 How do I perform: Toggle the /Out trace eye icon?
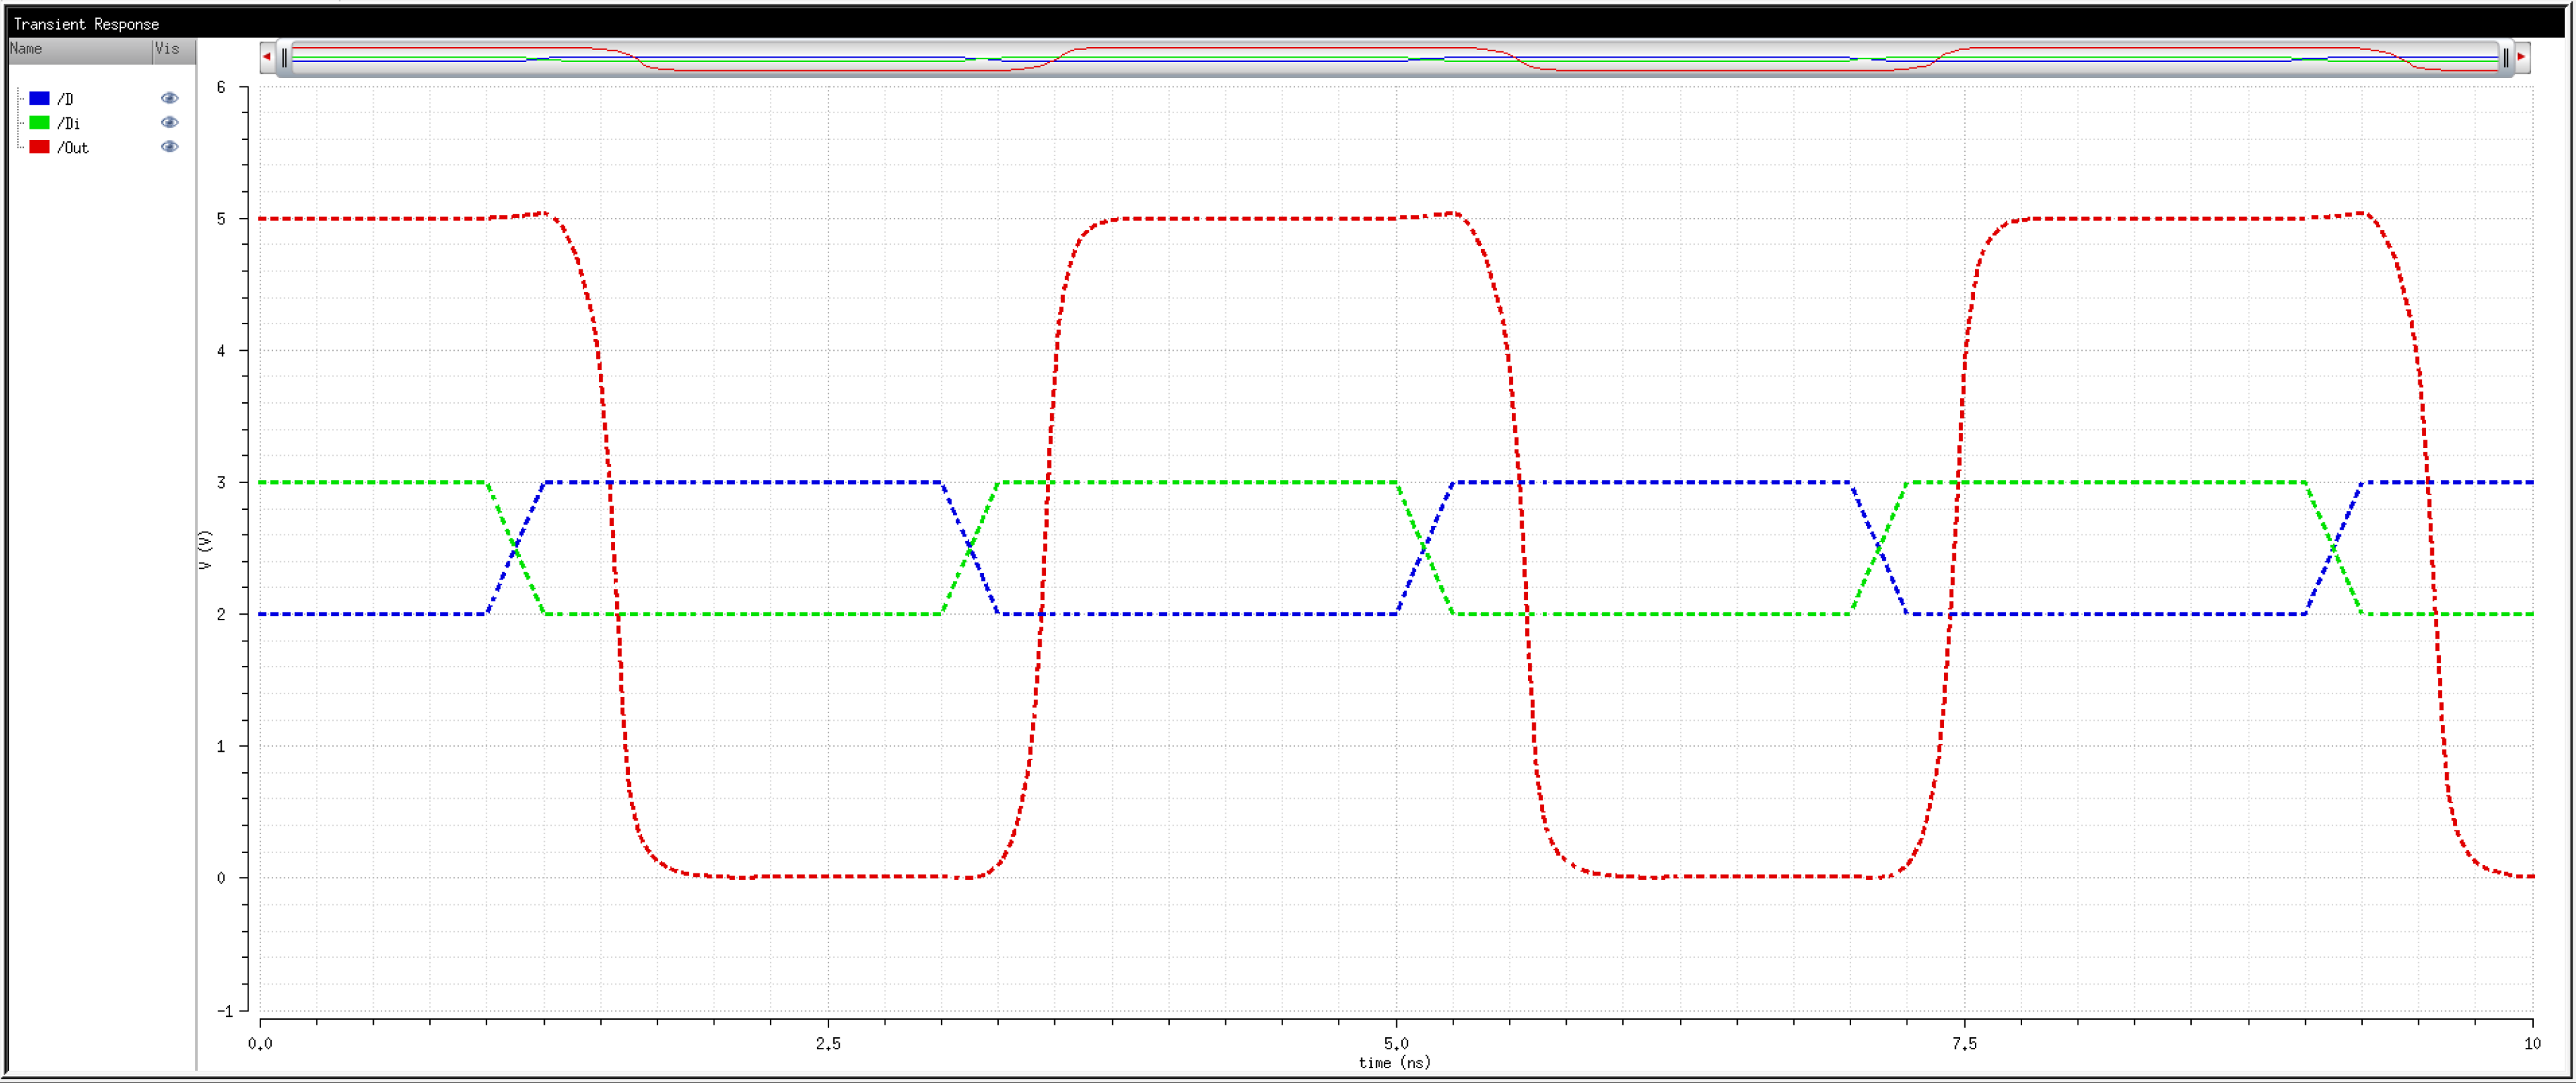(x=169, y=147)
